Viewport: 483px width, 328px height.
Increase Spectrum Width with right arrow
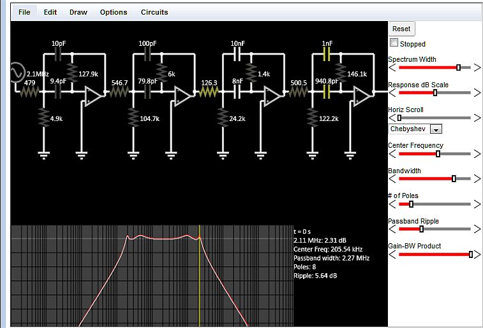477,68
